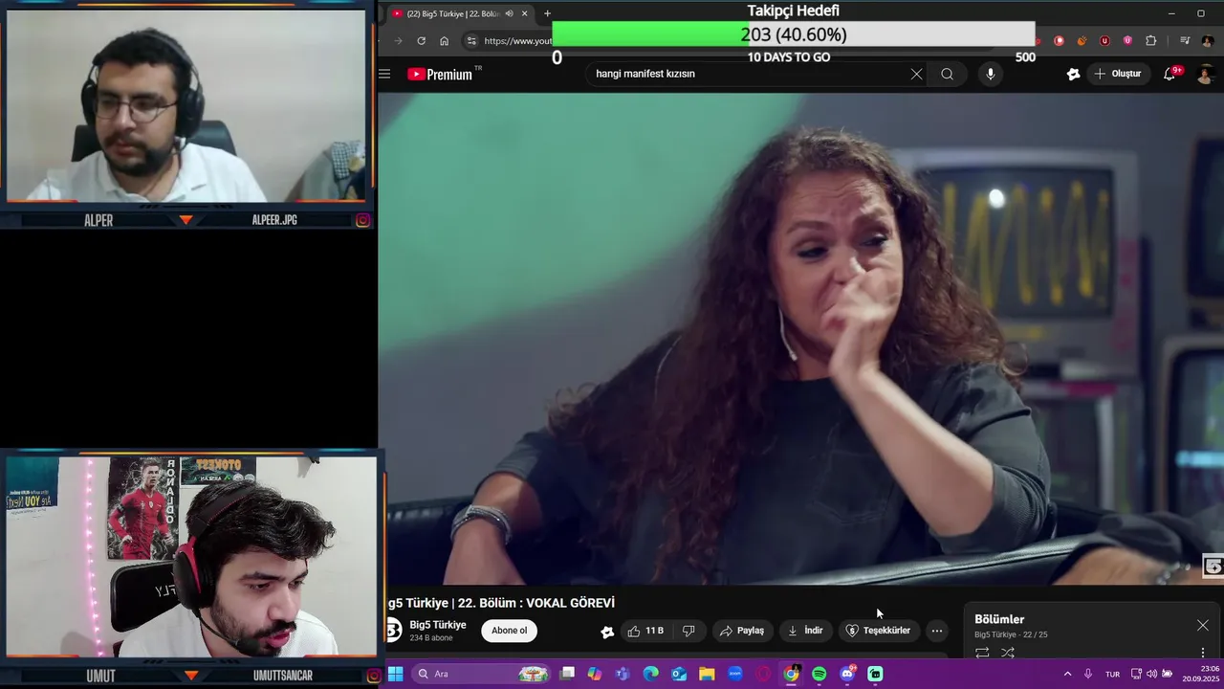Close the Big5 Türkiye browser tab

tap(524, 13)
